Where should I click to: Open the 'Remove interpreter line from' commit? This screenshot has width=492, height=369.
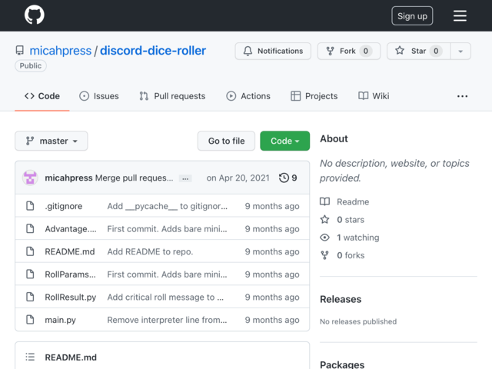(167, 320)
